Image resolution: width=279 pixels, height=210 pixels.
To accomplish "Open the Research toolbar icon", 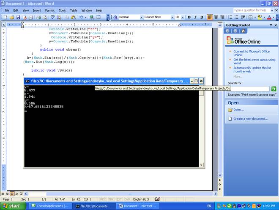I will click(59, 17).
